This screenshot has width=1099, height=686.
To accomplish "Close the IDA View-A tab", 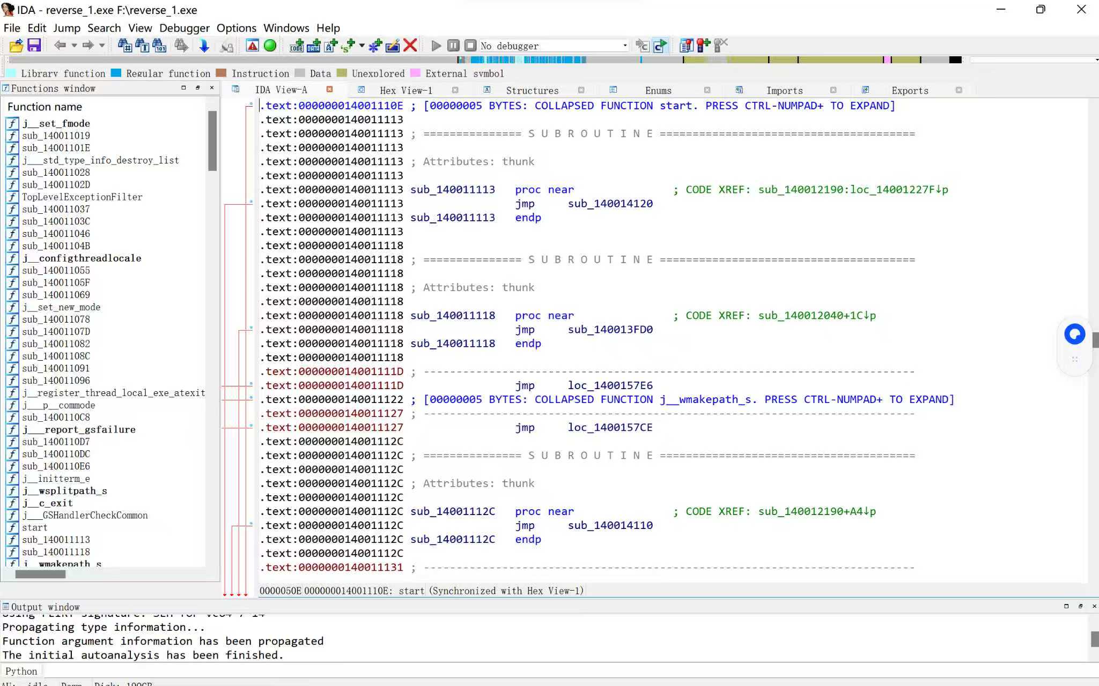I will 329,90.
